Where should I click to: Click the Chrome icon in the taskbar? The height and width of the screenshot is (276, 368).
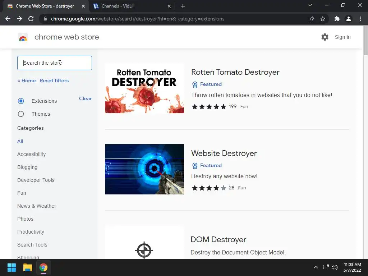[43, 267]
